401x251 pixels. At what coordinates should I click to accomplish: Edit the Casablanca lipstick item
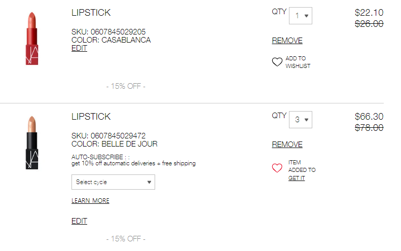coord(79,48)
